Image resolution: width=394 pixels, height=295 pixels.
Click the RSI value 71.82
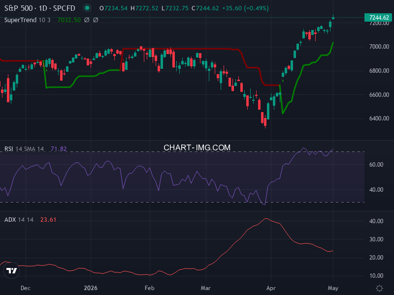pyautogui.click(x=59, y=149)
